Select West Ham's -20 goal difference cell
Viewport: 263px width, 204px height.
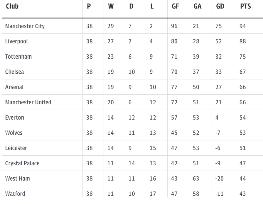pyautogui.click(x=219, y=178)
